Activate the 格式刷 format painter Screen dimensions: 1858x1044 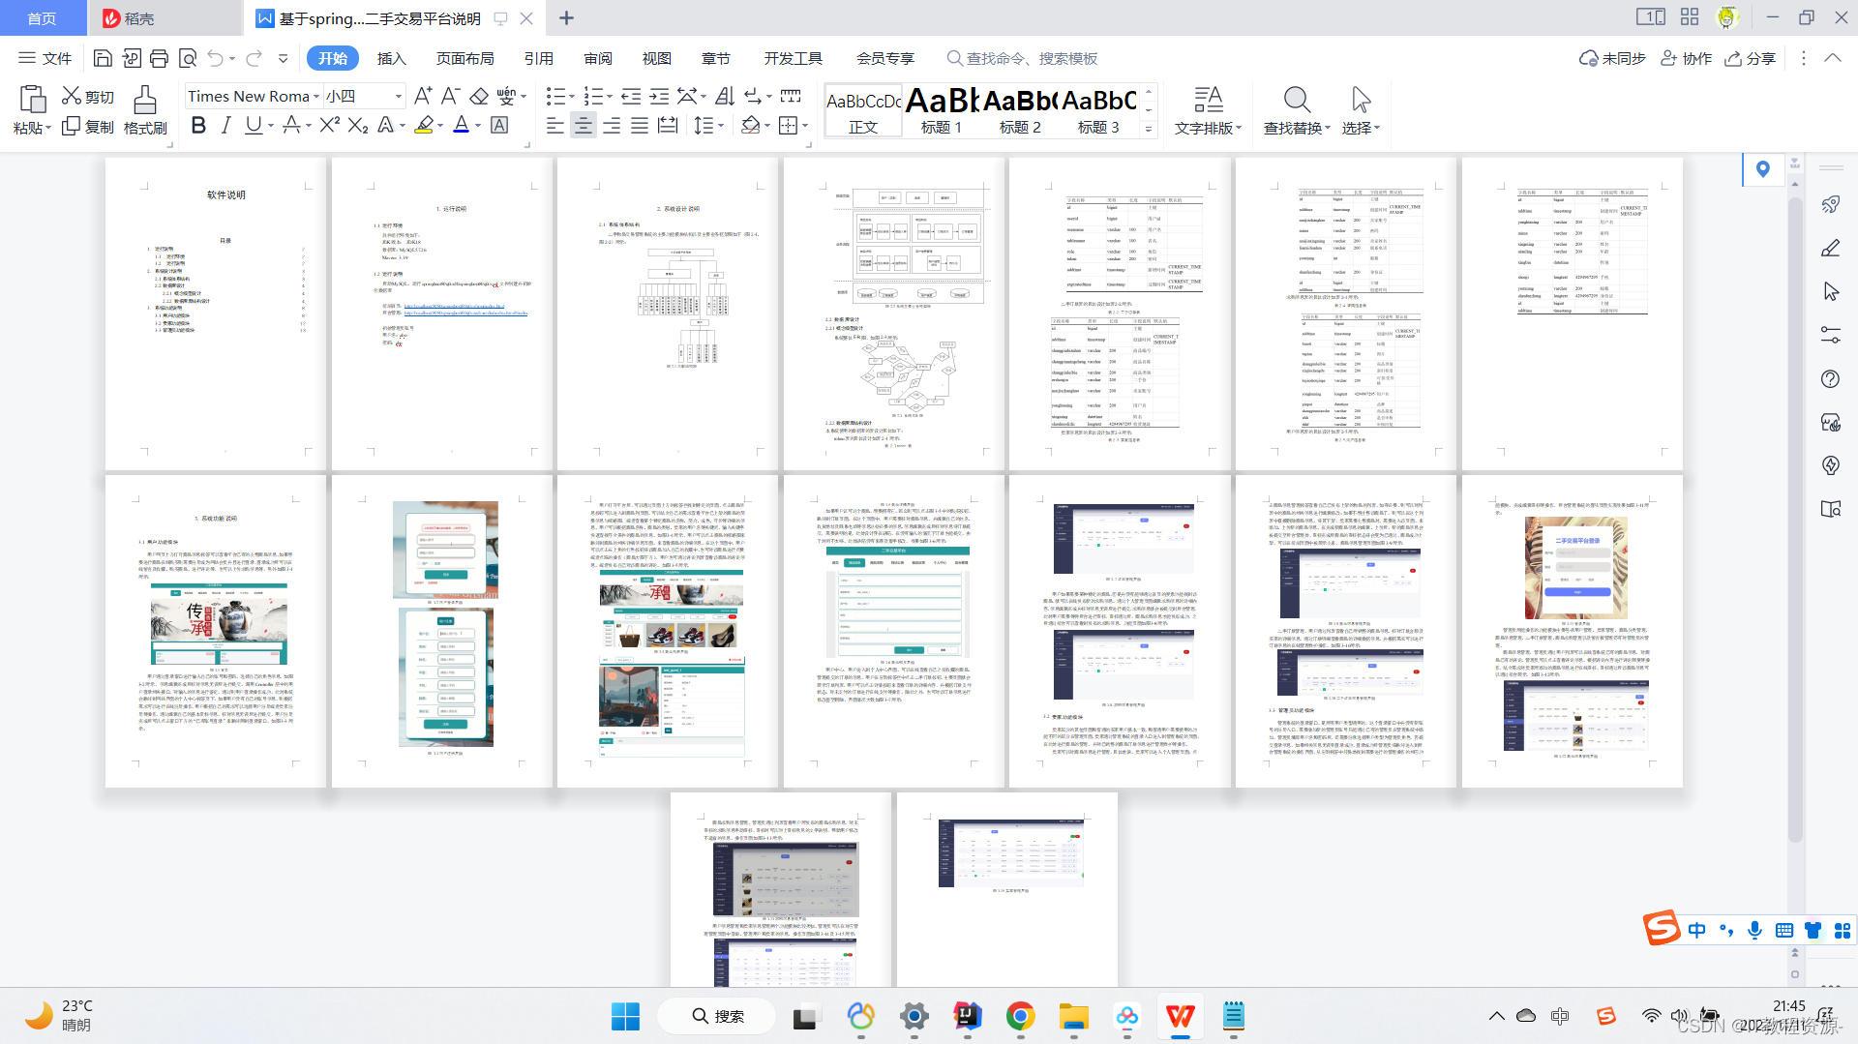(145, 109)
